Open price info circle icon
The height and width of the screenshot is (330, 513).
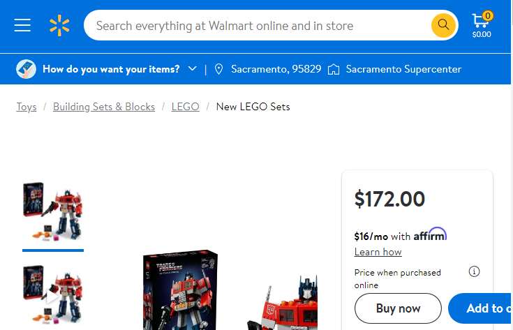click(x=475, y=271)
